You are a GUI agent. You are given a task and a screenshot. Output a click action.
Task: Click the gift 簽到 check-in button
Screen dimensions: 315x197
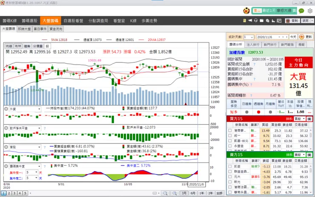[x=292, y=21]
